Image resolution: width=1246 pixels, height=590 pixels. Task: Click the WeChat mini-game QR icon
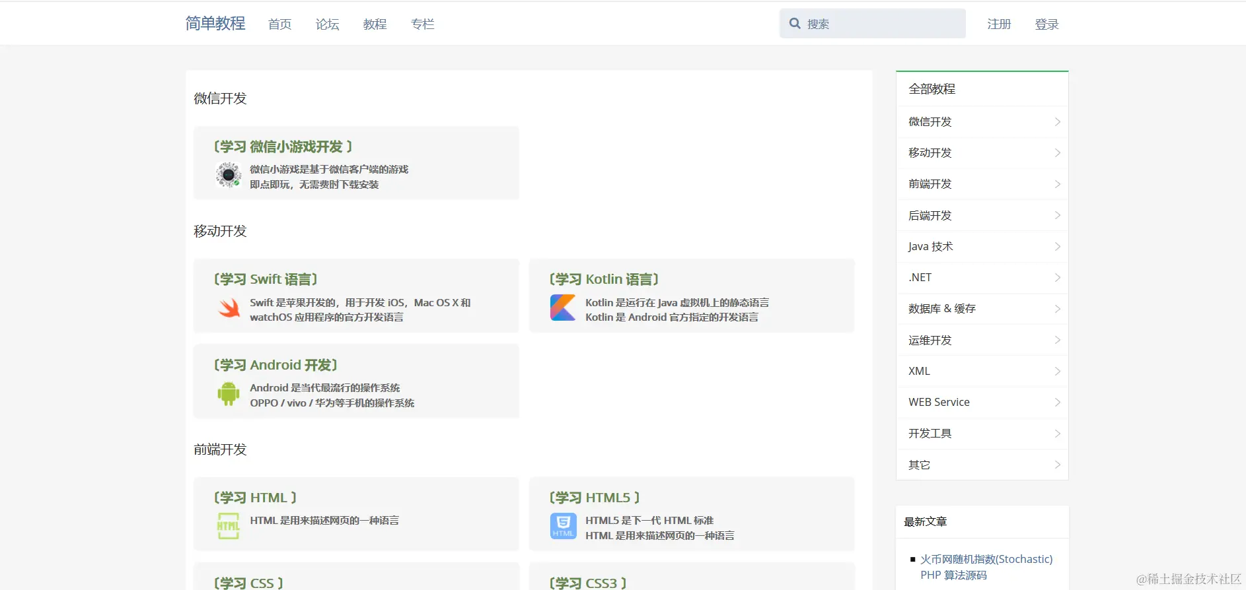[229, 175]
